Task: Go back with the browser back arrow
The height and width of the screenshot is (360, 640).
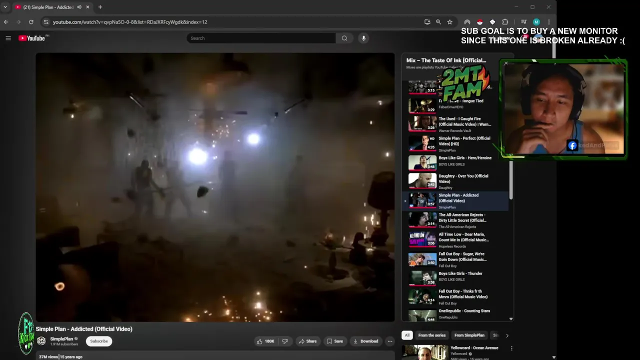Action: click(x=6, y=22)
